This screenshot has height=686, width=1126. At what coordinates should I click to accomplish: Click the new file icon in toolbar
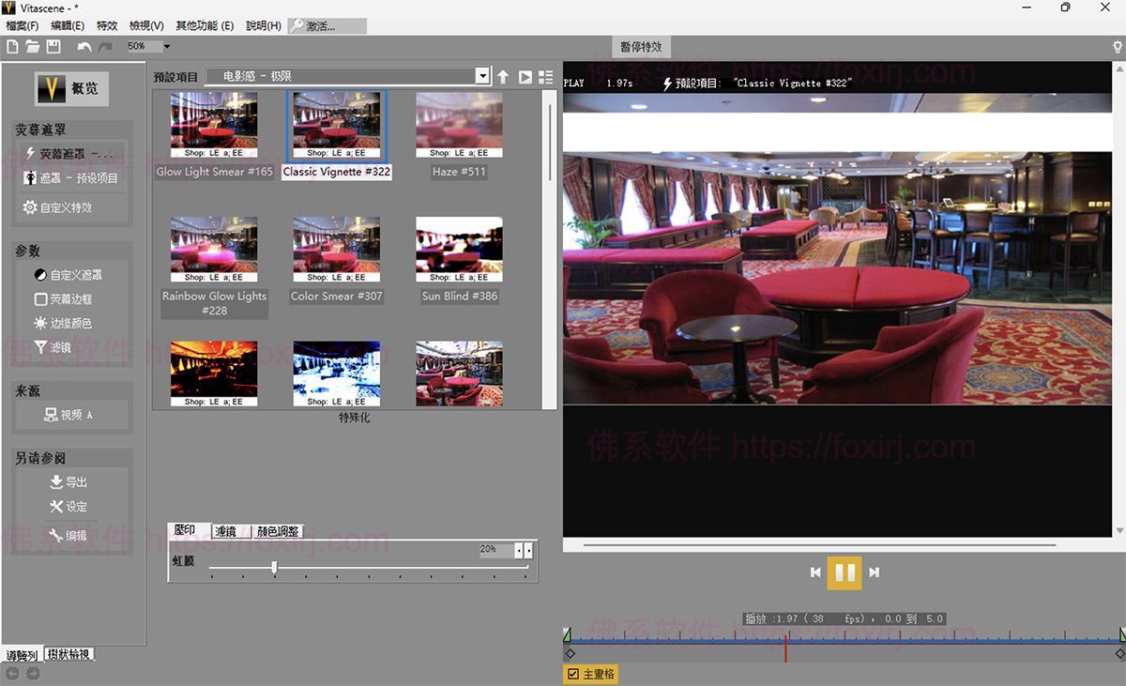(x=12, y=47)
